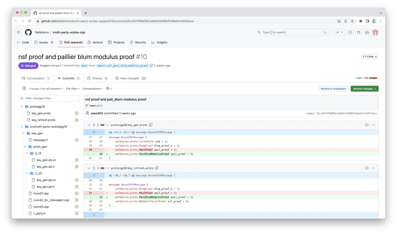This screenshot has height=234, width=397.
Task: Collapse proto/gg18 folder in file tree
Action: point(22,106)
